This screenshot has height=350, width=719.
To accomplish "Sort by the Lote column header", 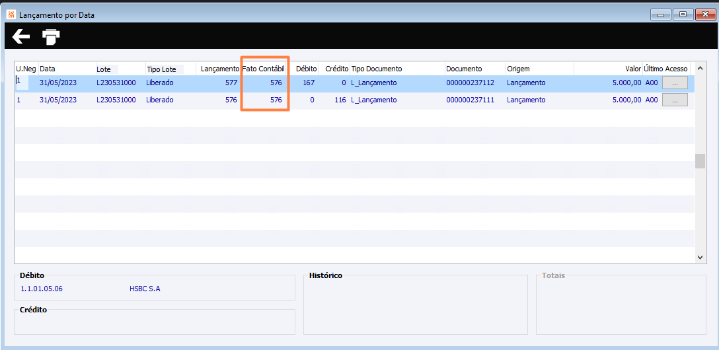I will click(103, 69).
